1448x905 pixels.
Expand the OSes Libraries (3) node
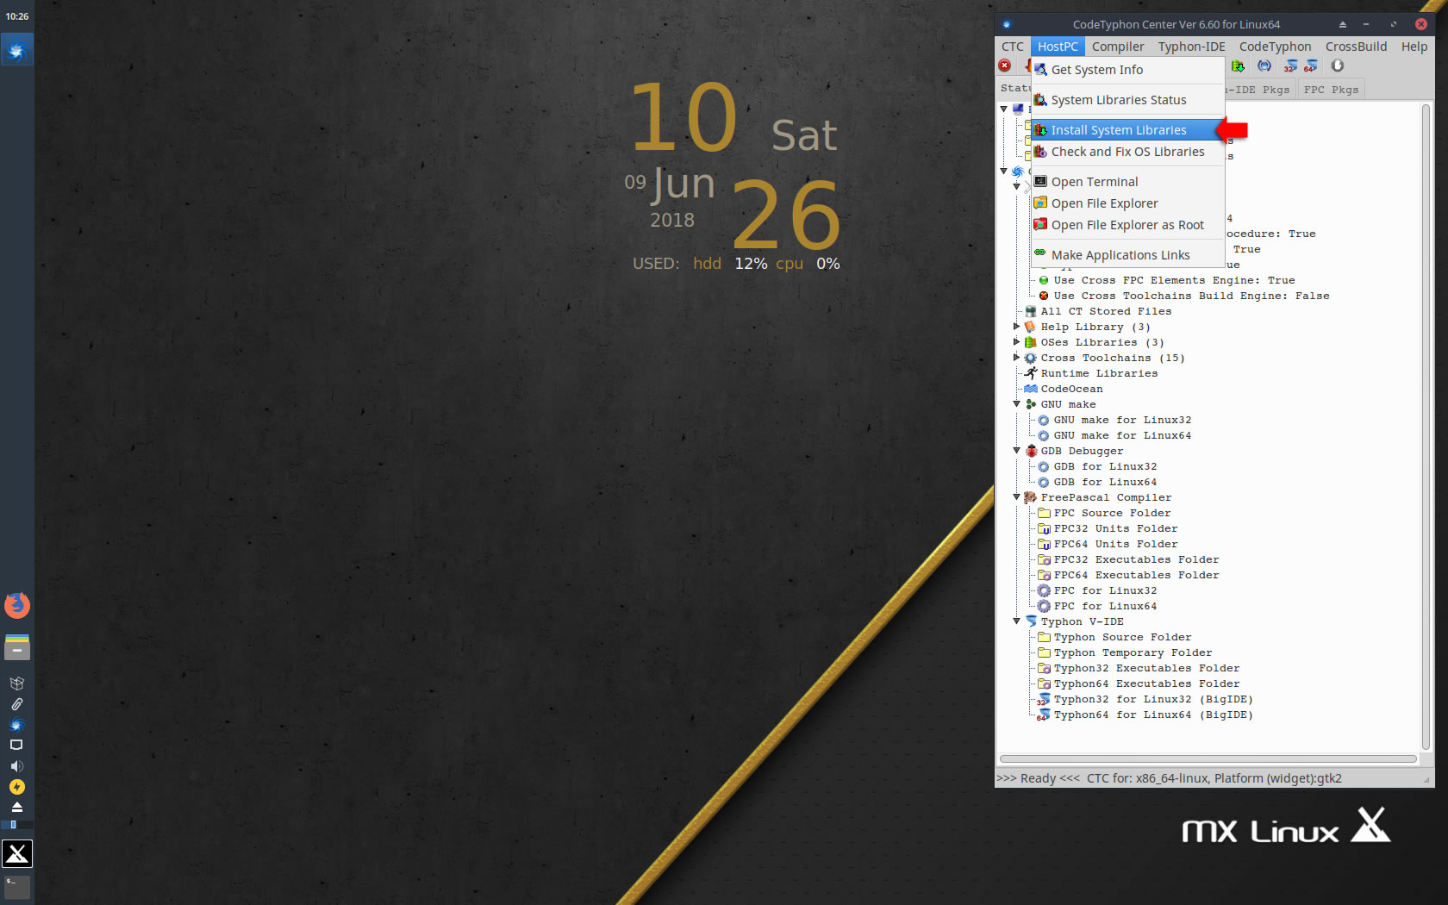click(x=1016, y=342)
